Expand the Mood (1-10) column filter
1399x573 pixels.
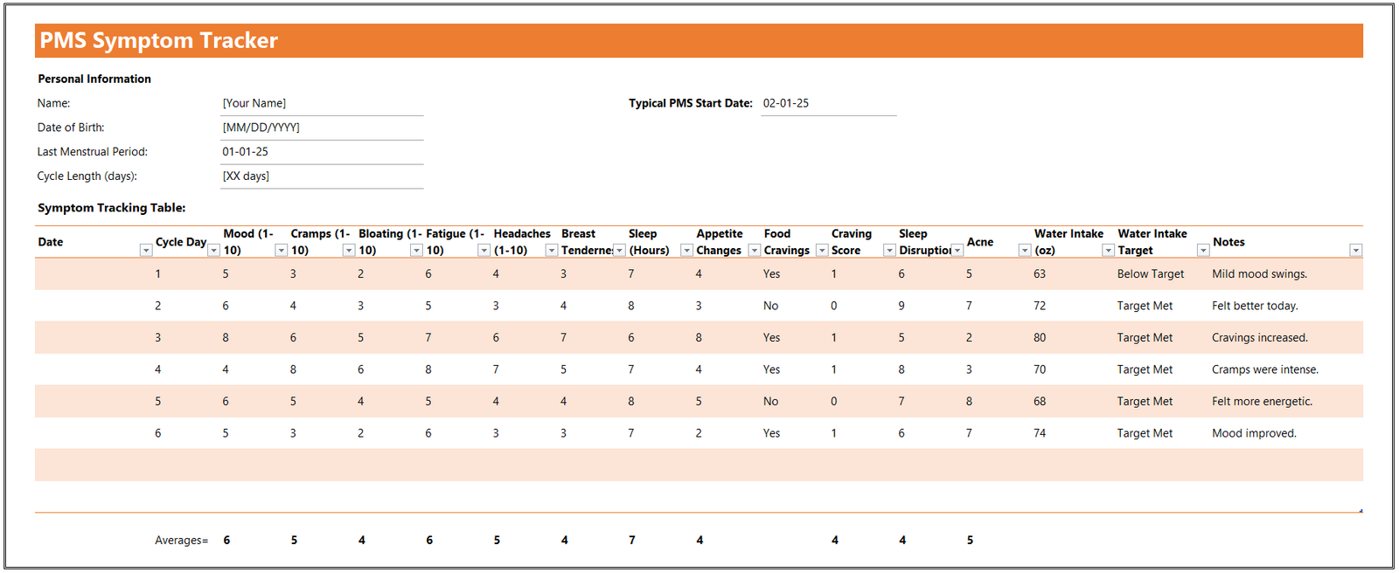(x=281, y=251)
